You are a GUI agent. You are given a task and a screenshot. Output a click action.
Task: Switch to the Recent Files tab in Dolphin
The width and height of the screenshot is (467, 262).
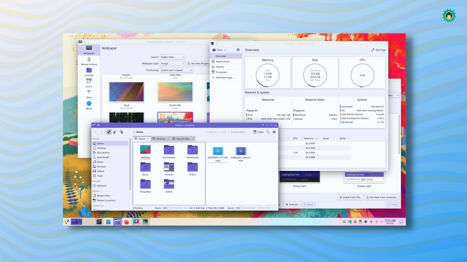coord(182,139)
